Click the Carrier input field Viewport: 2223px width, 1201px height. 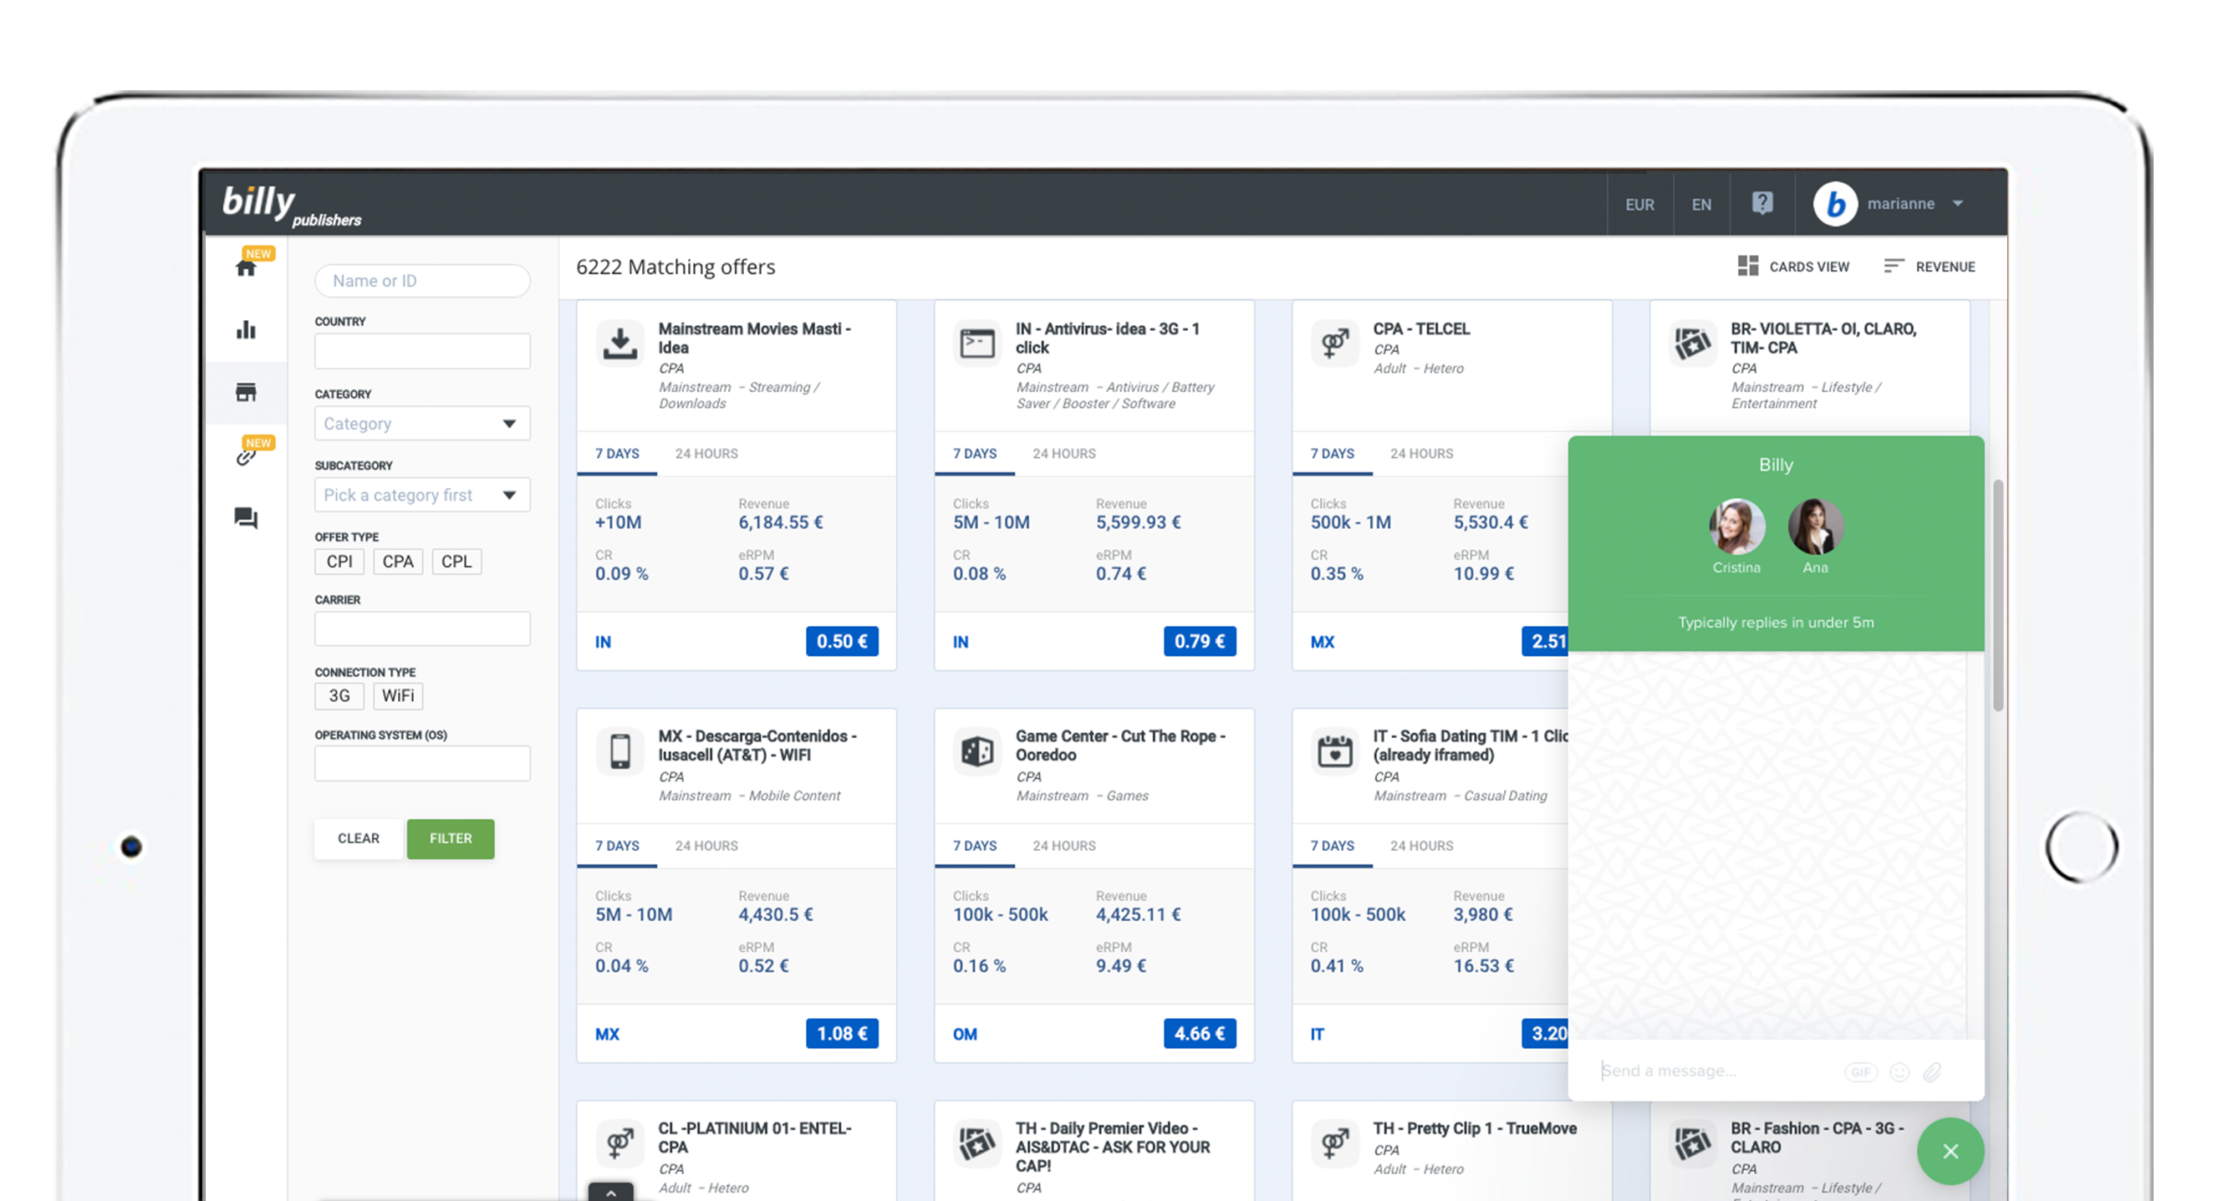(x=422, y=629)
